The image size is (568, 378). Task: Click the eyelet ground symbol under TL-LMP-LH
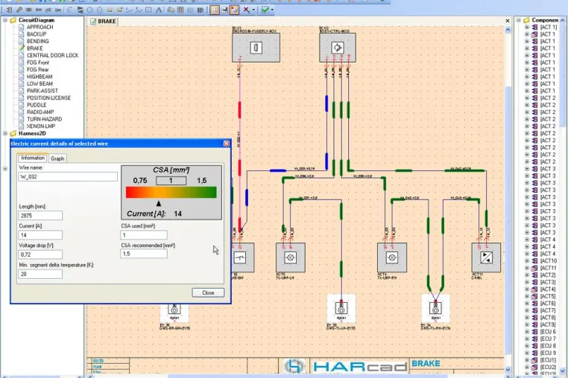click(x=341, y=308)
